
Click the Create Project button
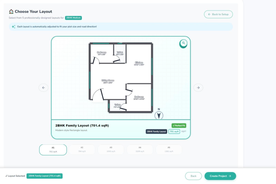pos(220,176)
